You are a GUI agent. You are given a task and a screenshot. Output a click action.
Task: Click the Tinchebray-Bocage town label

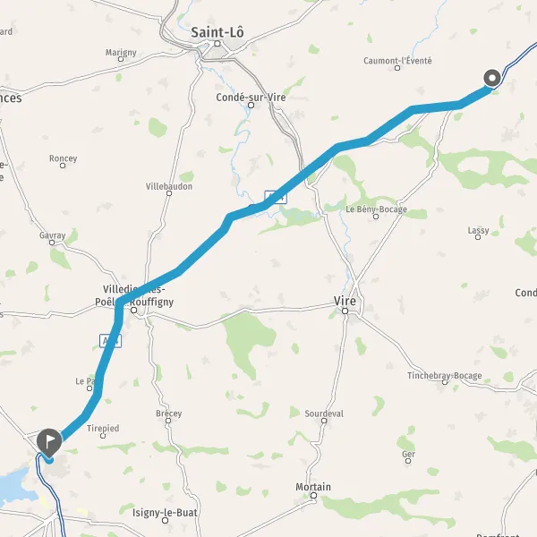[x=445, y=376]
